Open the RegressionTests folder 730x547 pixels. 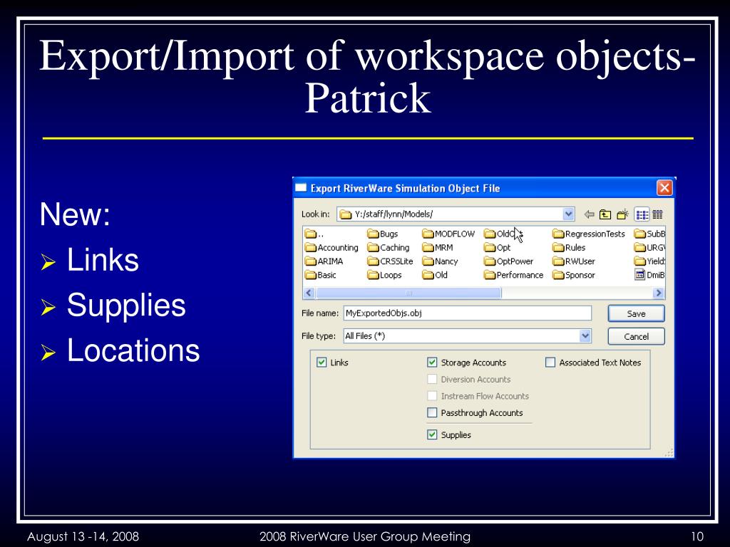click(588, 234)
